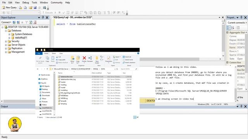Click Copy path in Explorer ribbon
Image resolution: width=248 pixels, height=139 pixels.
(x=60, y=60)
